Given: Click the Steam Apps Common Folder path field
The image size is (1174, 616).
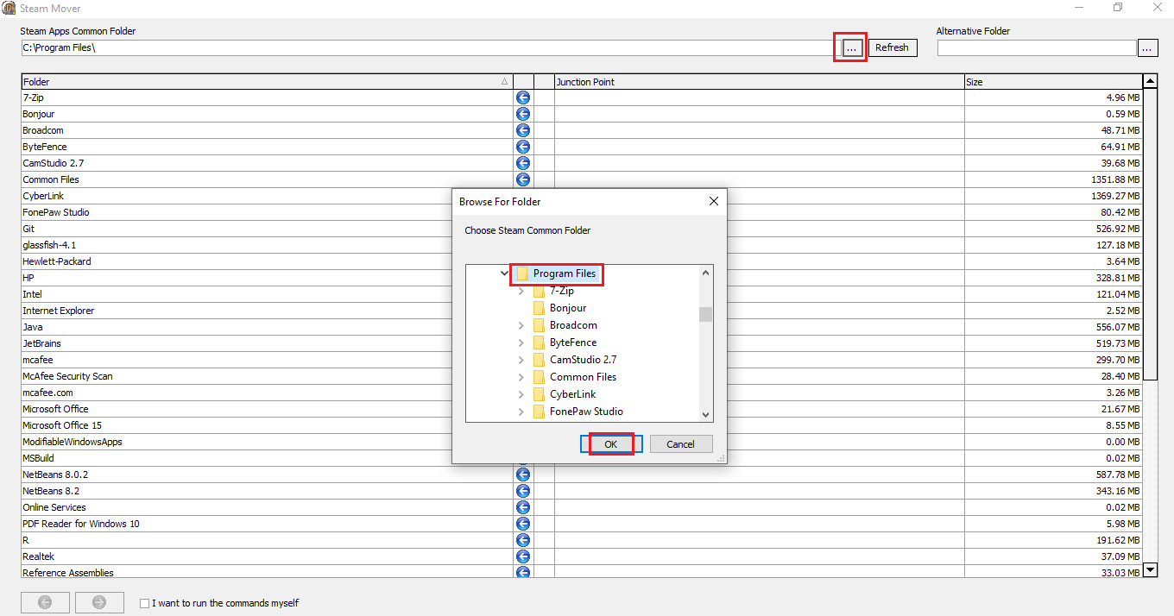Looking at the screenshot, I should 429,47.
